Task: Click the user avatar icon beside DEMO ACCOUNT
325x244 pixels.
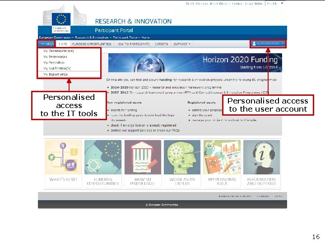Action: (254, 43)
